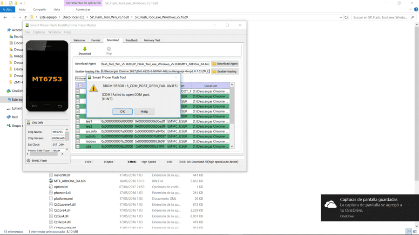This screenshot has width=419, height=235.
Task: Click the Explorer help question mark icon
Action: pos(416,9)
